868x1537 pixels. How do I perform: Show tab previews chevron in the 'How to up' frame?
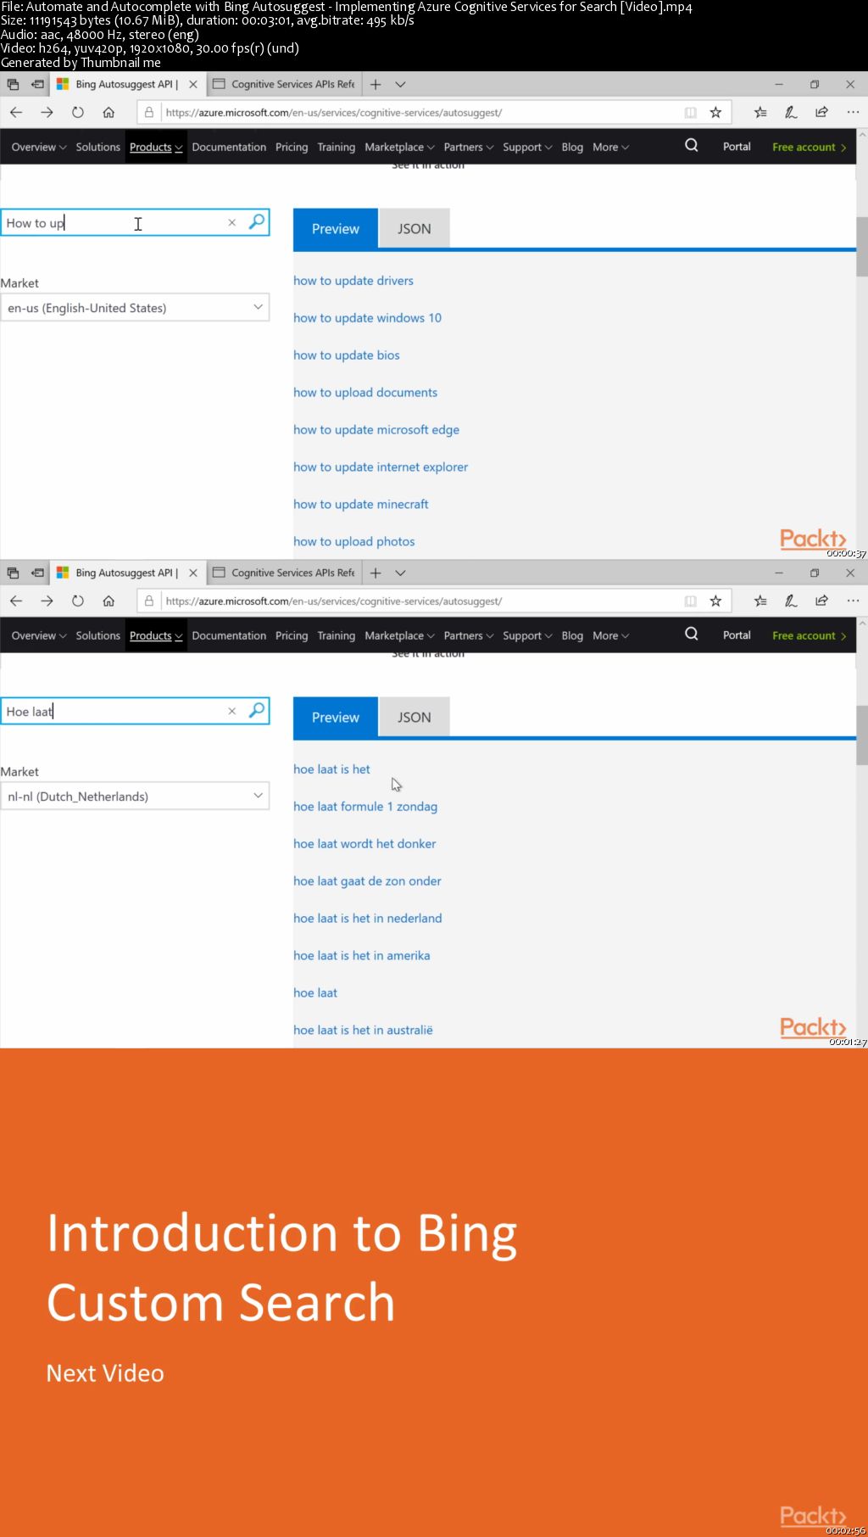coord(400,84)
